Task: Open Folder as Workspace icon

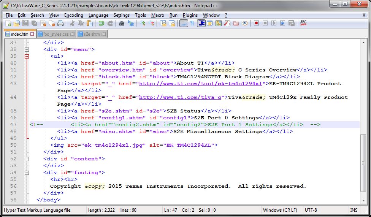Action: [x=236, y=23]
